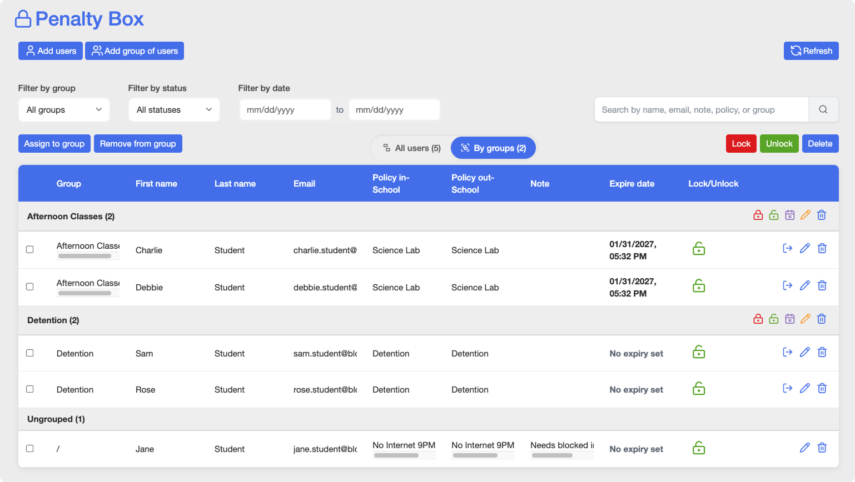Toggle the lock status for Charlie
The height and width of the screenshot is (482, 855).
pos(699,249)
